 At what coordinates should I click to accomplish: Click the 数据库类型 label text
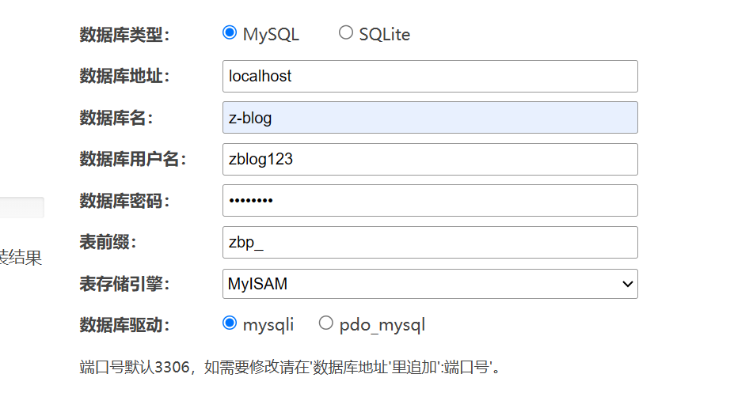point(124,35)
